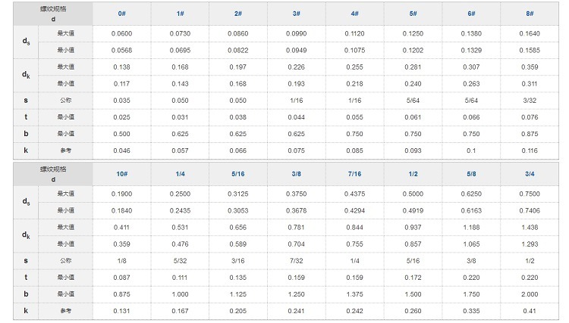The image size is (569, 323).
Task: Click the 0.1640 value cell
Action: (x=530, y=34)
